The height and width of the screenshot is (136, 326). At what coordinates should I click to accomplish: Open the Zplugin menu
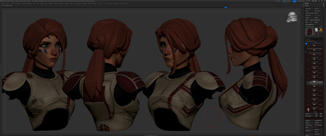coord(116,4)
